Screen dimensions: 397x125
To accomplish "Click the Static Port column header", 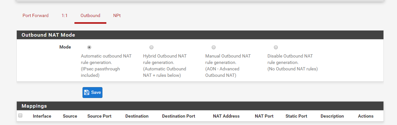I will (296, 116).
